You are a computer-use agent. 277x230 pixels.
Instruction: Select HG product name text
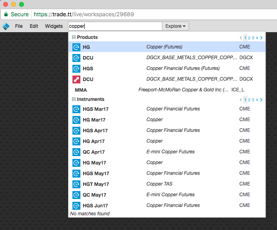click(86, 47)
